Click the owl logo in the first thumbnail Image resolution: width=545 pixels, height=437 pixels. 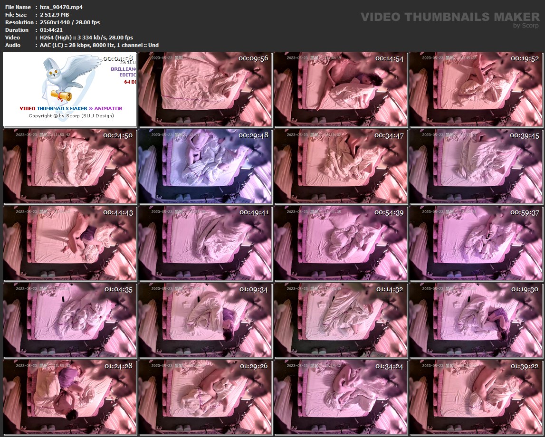[71, 79]
